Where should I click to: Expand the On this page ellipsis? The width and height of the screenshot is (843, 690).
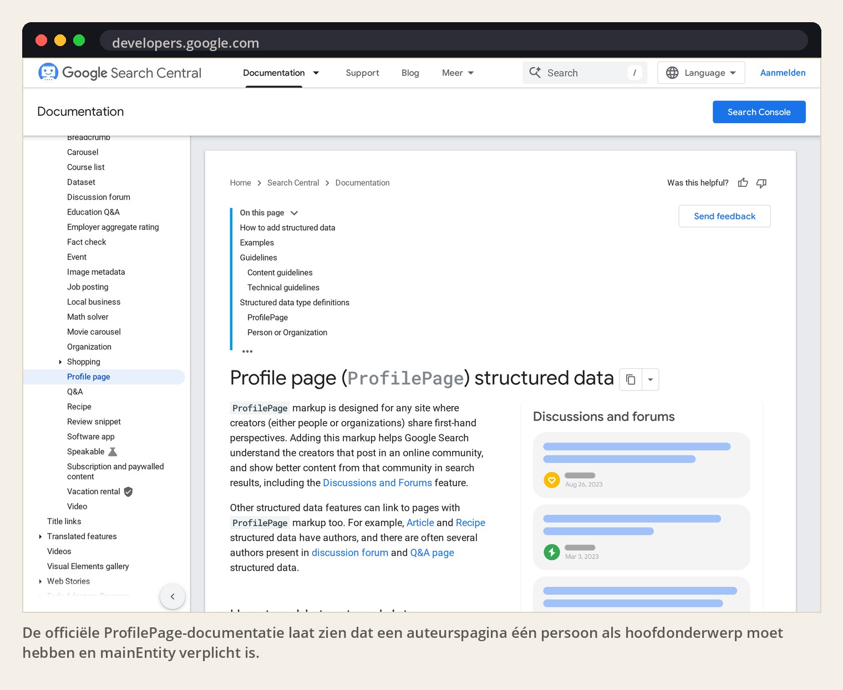click(x=247, y=351)
